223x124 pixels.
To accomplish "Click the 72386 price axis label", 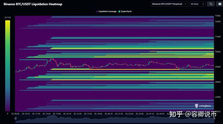I will pos(218,16).
